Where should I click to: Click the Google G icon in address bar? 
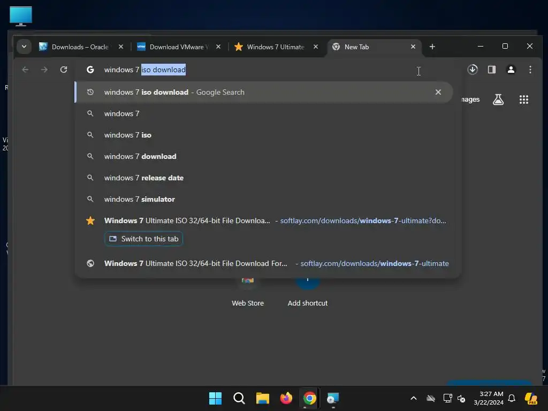[x=90, y=70]
